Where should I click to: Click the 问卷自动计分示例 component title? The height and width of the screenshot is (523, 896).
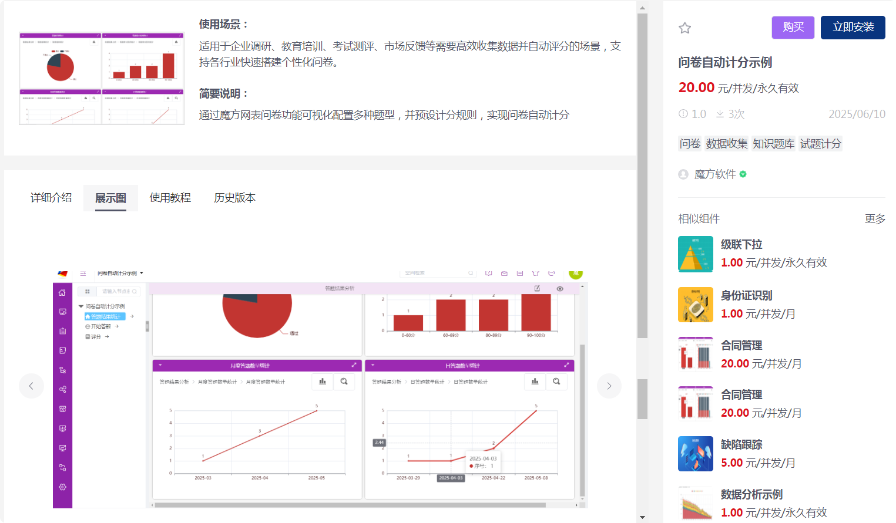coord(725,62)
